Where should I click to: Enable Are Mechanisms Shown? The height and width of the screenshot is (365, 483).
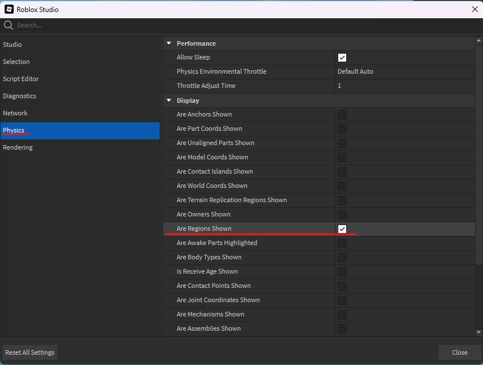[342, 315]
